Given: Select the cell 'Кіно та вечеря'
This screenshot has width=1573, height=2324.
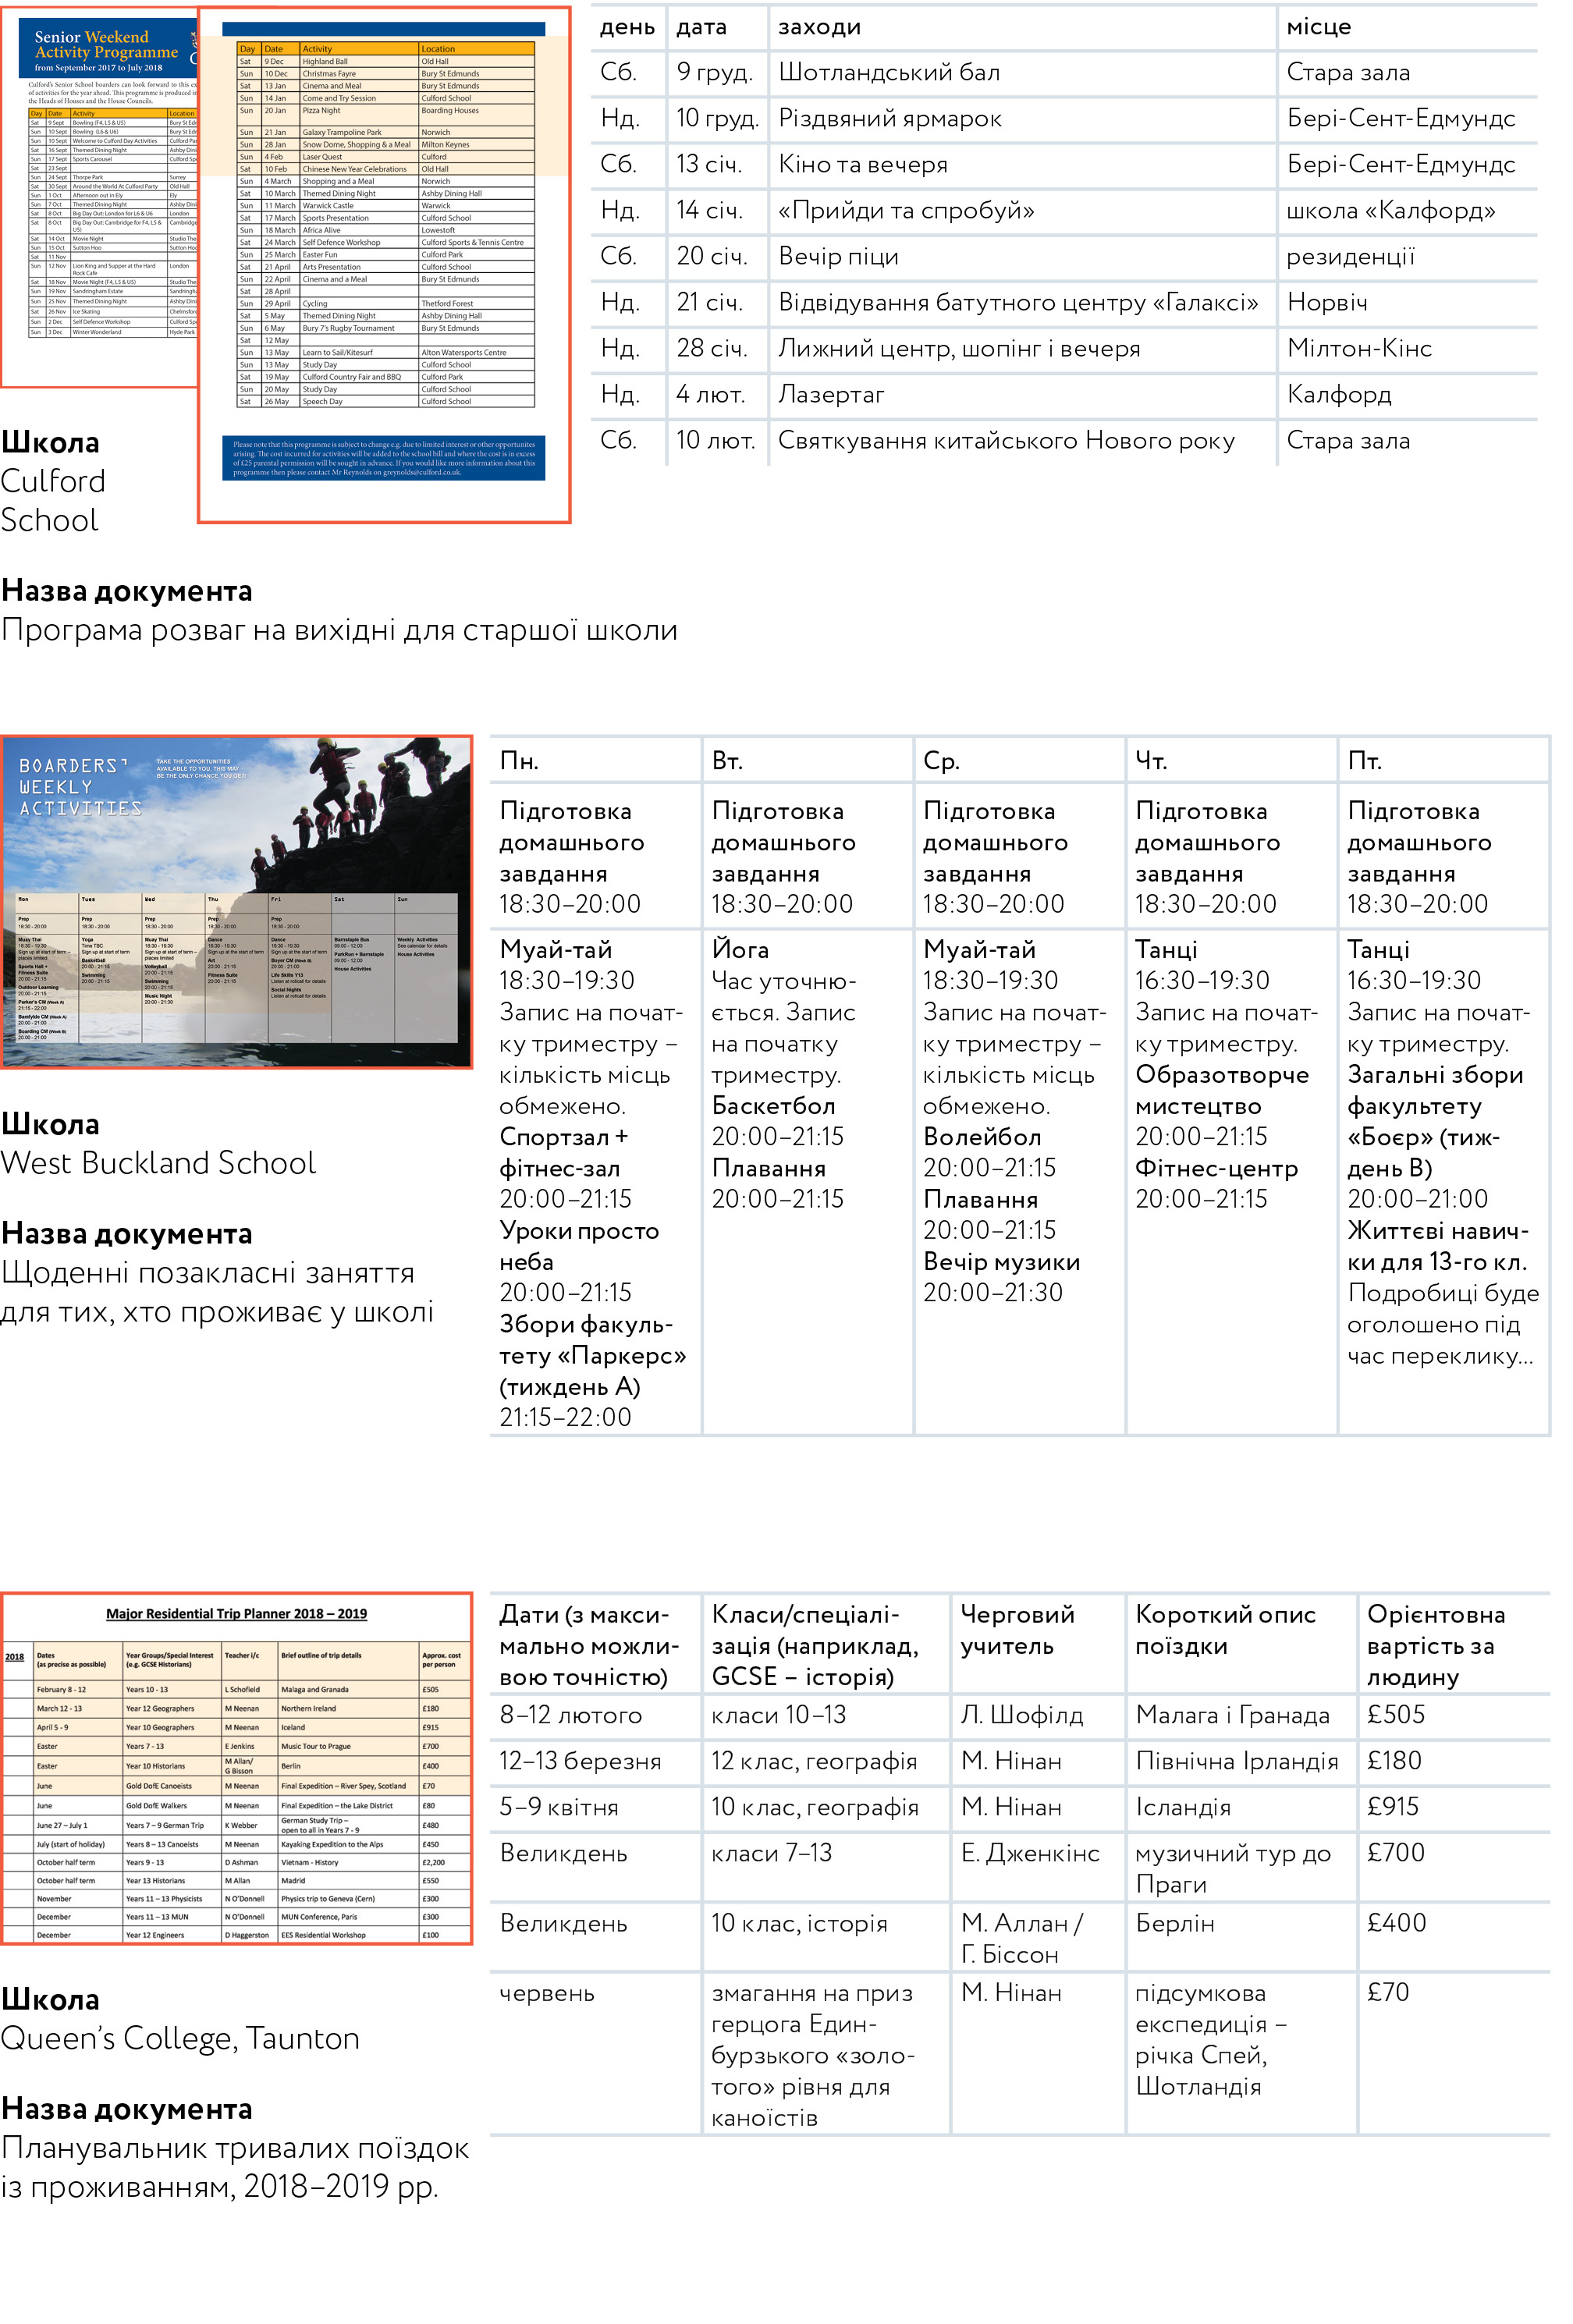Looking at the screenshot, I should [x=863, y=165].
